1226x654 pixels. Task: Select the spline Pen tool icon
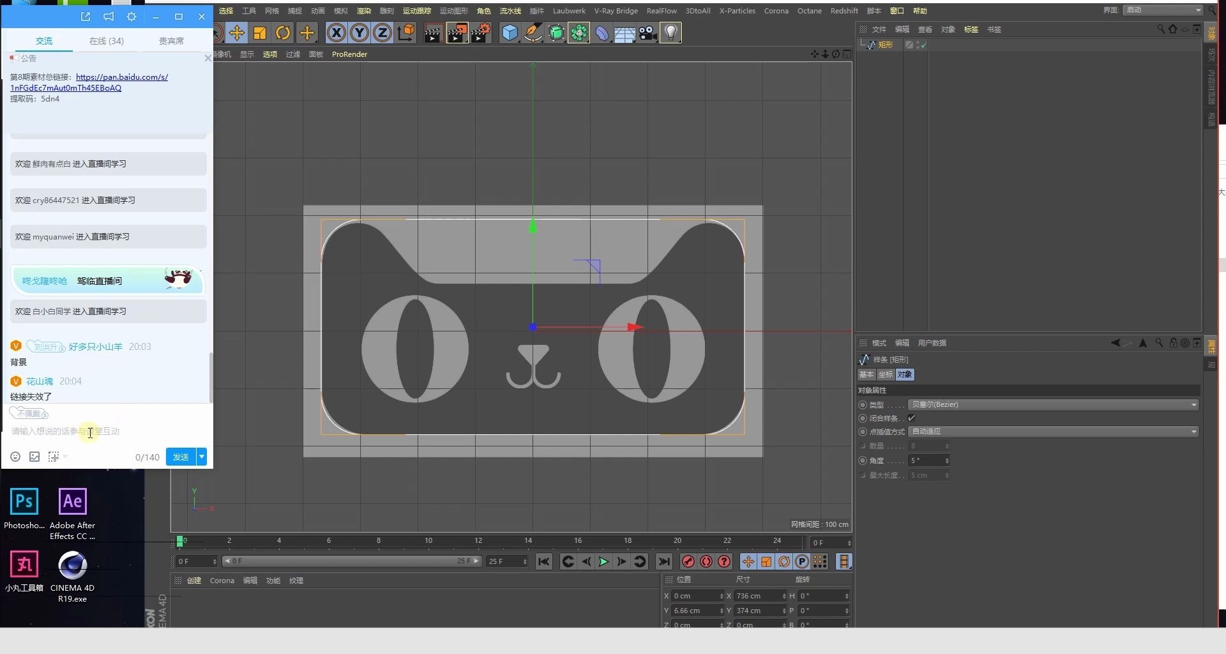pyautogui.click(x=533, y=33)
